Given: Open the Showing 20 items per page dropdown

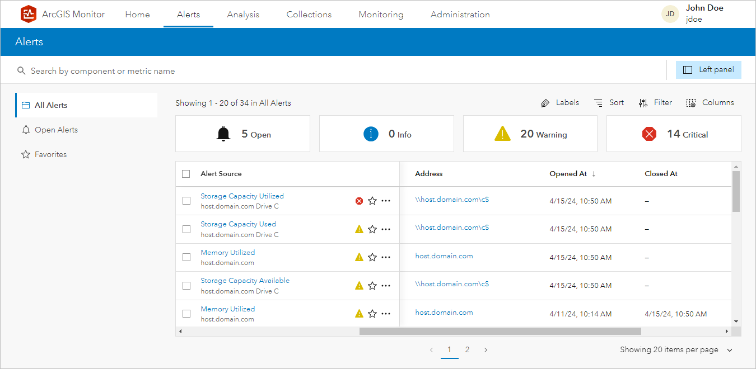Looking at the screenshot, I should [676, 349].
